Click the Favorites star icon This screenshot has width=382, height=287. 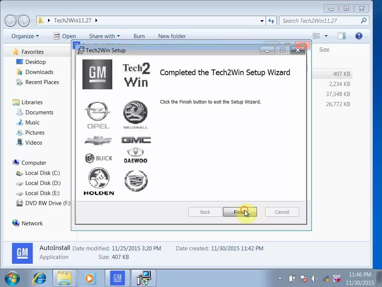(16, 52)
